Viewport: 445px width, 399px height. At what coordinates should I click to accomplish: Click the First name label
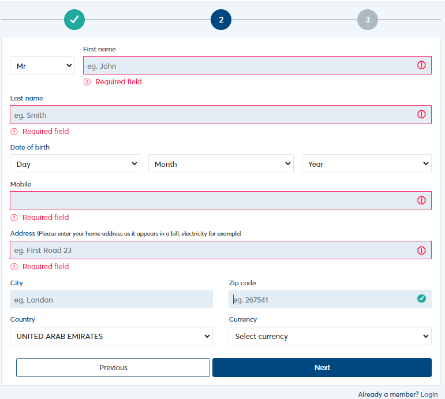[x=99, y=49]
